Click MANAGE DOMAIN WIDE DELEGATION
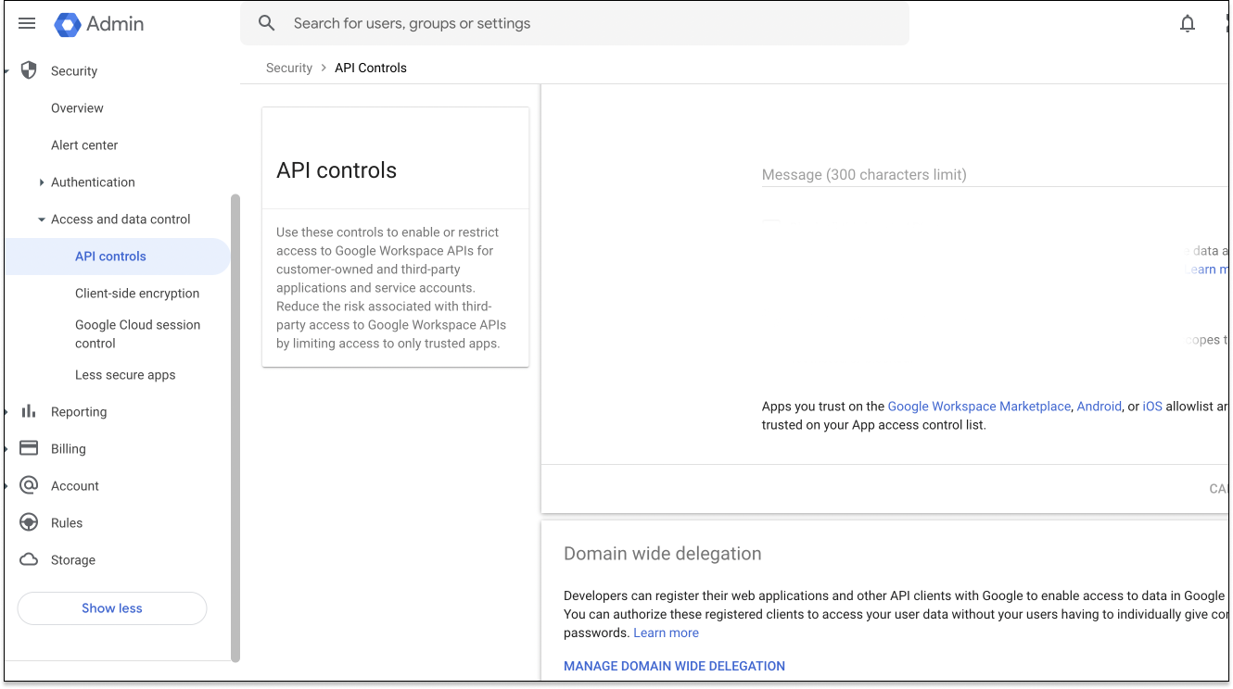 coord(674,666)
